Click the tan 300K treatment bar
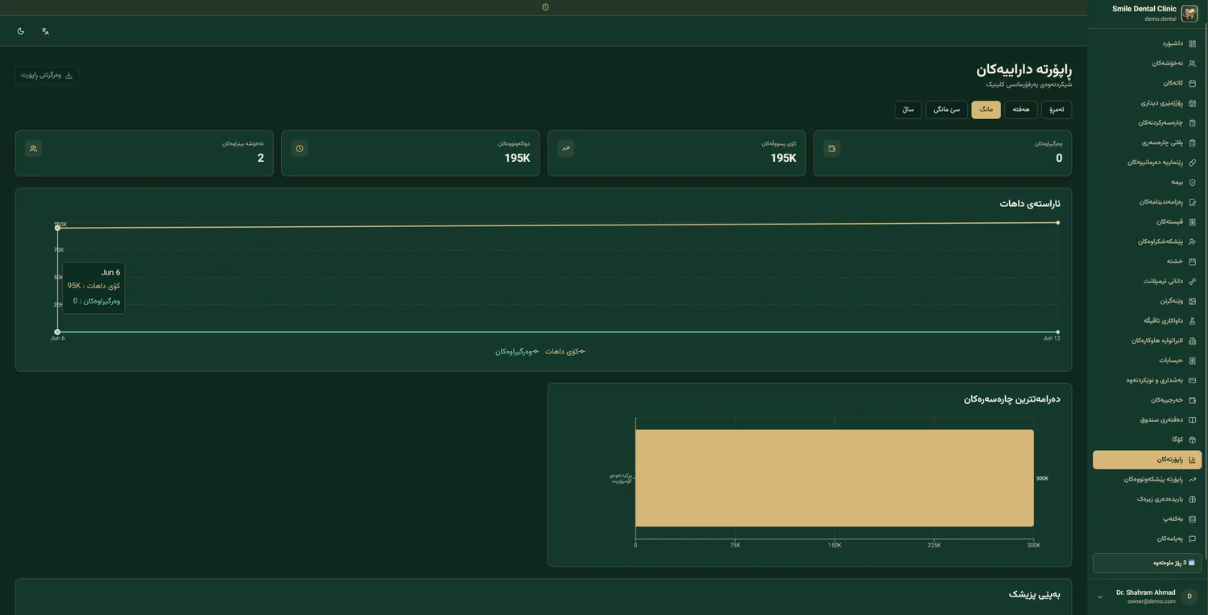The width and height of the screenshot is (1208, 615). pyautogui.click(x=834, y=478)
